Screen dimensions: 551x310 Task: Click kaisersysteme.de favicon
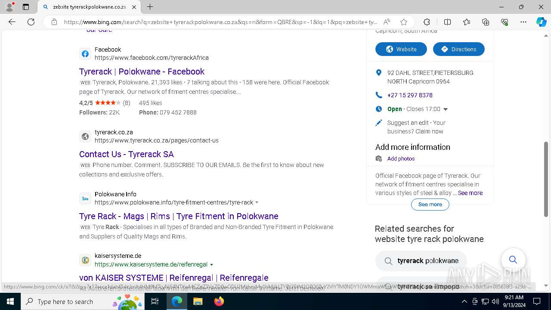85,260
